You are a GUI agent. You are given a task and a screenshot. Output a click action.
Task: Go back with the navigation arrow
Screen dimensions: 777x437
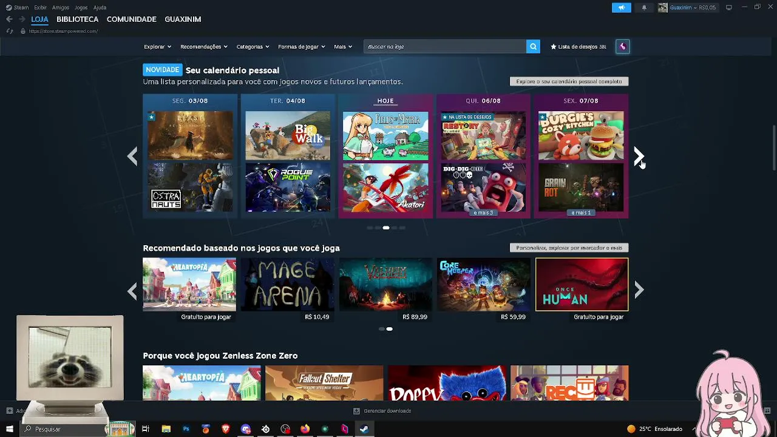coord(9,19)
